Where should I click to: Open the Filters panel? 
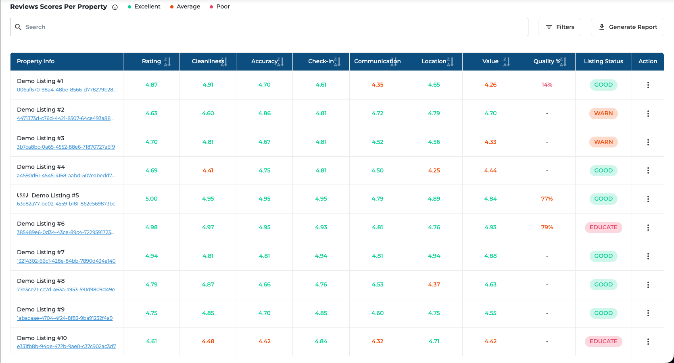(x=559, y=27)
